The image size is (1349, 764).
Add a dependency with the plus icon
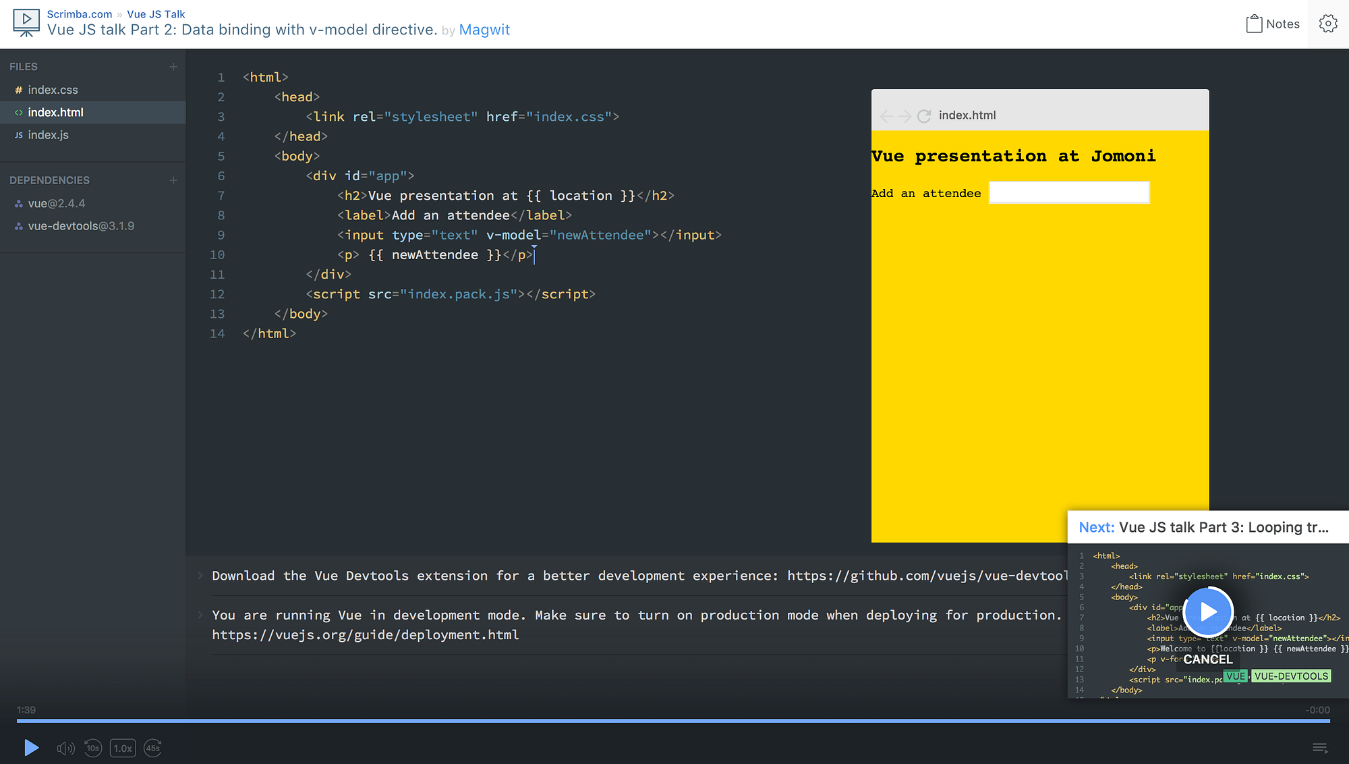(x=173, y=180)
